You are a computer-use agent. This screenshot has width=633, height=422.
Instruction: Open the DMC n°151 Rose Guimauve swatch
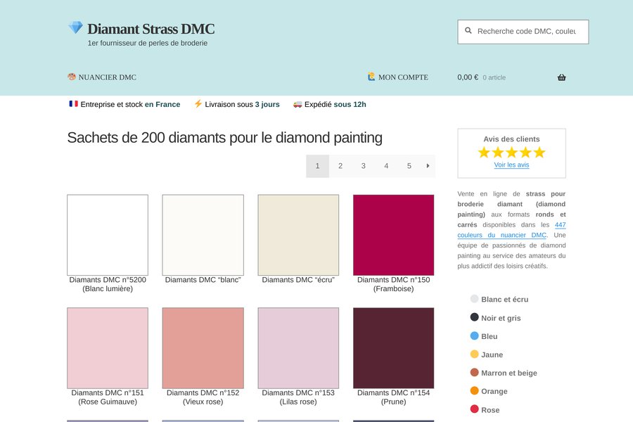coord(108,348)
